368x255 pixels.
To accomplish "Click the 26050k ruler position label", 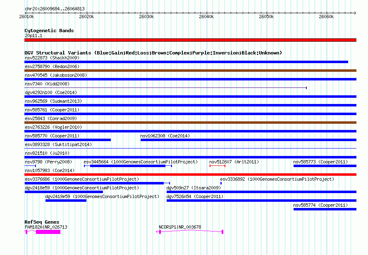I will coord(266,17).
